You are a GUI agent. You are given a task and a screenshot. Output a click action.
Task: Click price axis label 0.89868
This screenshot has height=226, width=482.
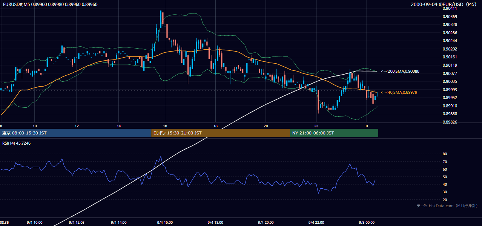450,114
